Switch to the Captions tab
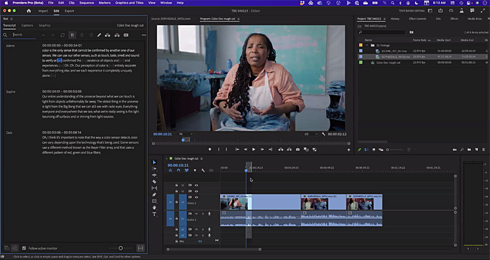The image size is (490, 260). (27, 25)
